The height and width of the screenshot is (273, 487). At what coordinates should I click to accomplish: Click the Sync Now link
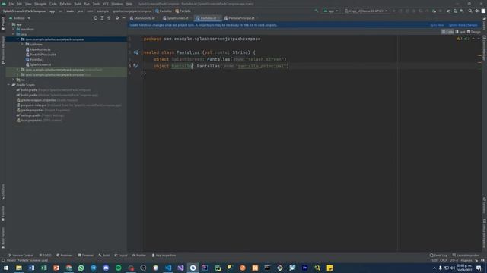pyautogui.click(x=437, y=25)
